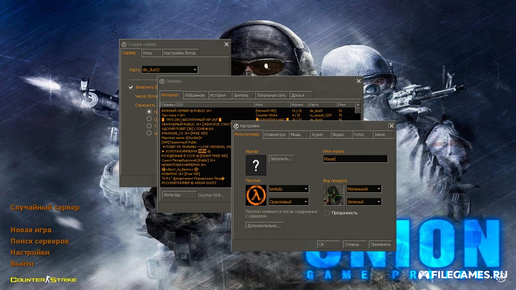Sort servers by the Игроки column
Screen dimensions: 516x290
pyautogui.click(x=299, y=105)
